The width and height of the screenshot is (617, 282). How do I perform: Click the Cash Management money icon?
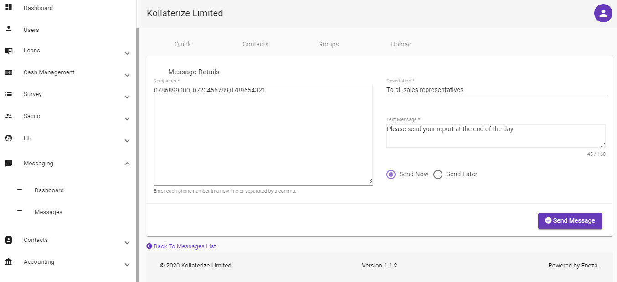(9, 72)
